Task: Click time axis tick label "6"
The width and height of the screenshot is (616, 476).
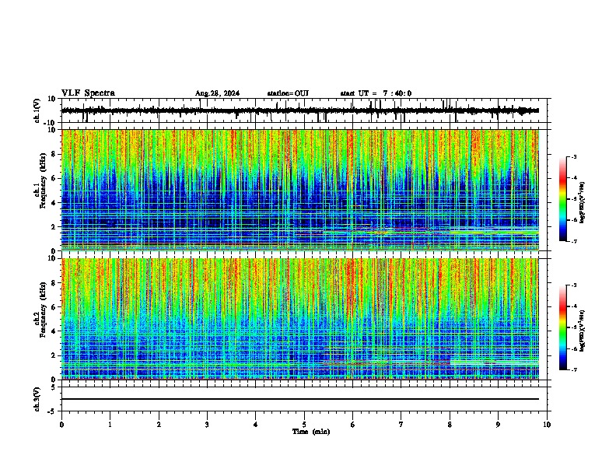Action: point(353,425)
